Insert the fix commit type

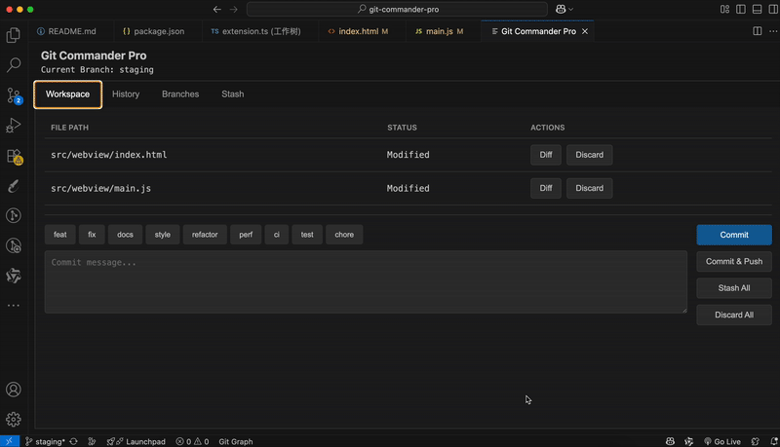tap(92, 235)
